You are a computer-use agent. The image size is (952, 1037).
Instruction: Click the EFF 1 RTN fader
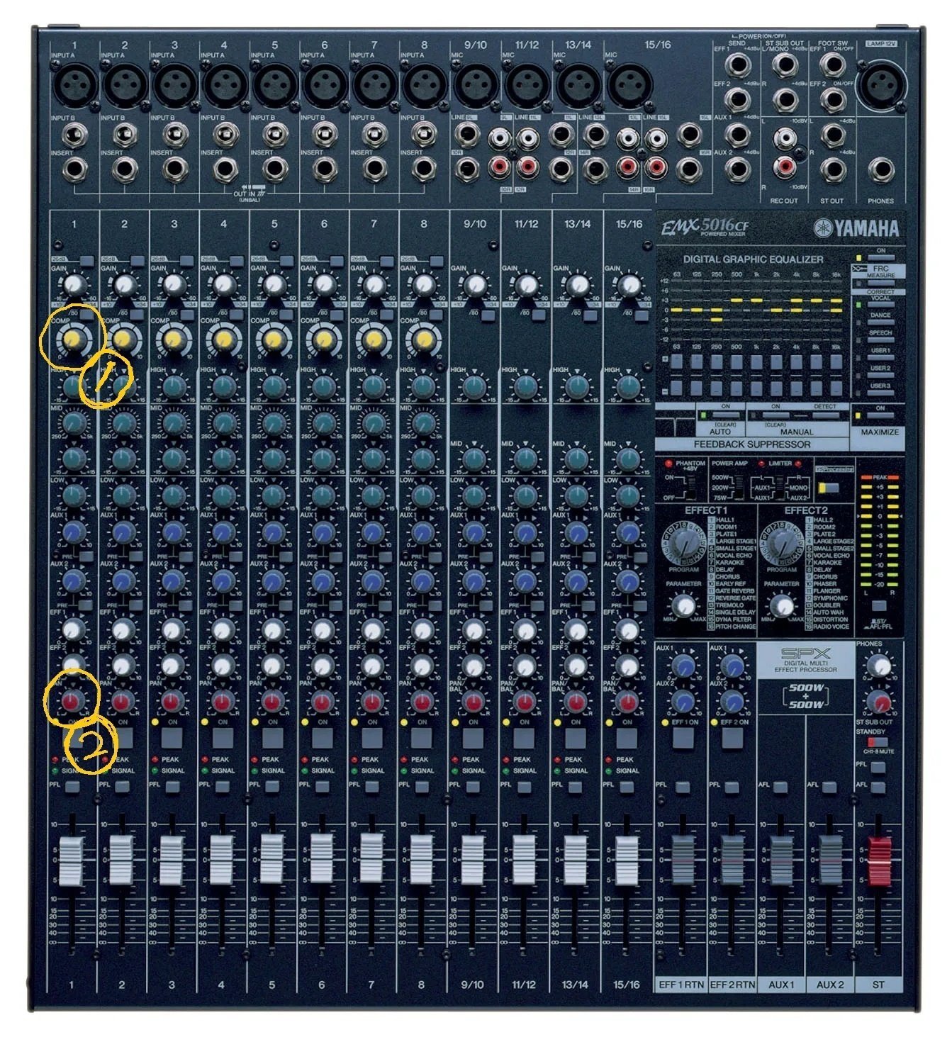pyautogui.click(x=682, y=861)
